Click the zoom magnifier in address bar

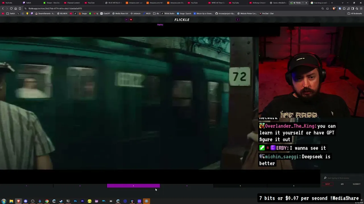tap(322, 8)
